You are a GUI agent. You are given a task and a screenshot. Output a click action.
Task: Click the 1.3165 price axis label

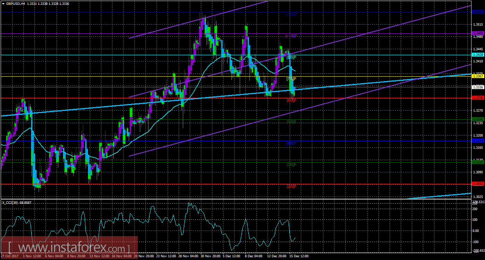tap(478, 148)
